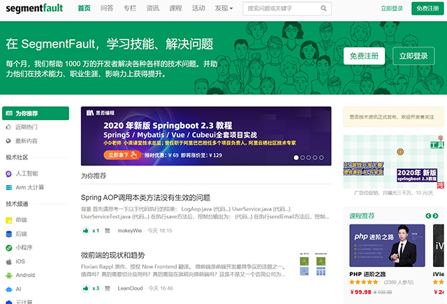This screenshot has width=447, height=304.
Task: Click the AI channel icon
Action: click(9, 289)
